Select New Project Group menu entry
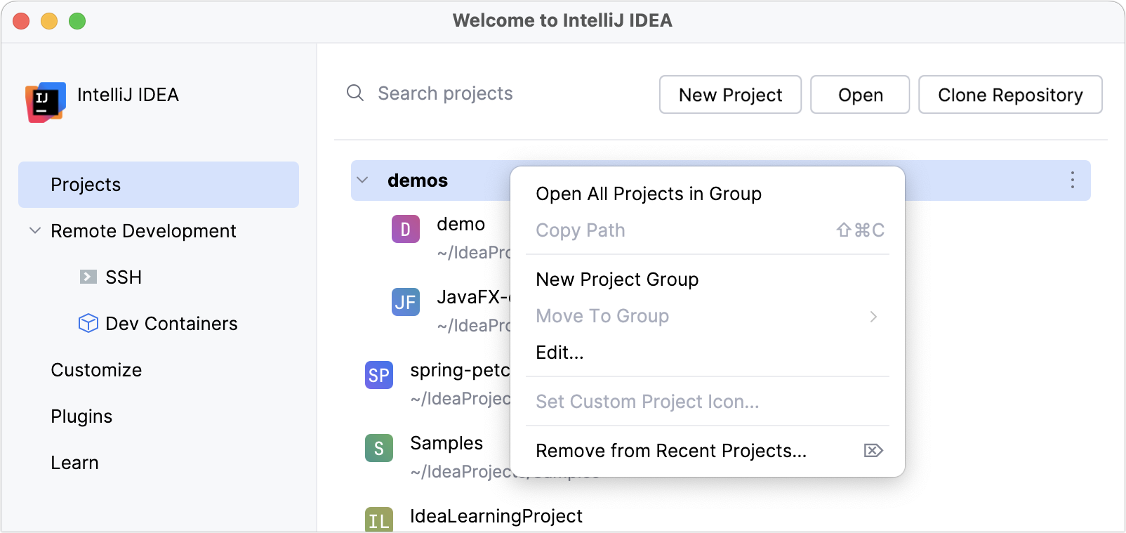This screenshot has width=1126, height=533. point(616,279)
